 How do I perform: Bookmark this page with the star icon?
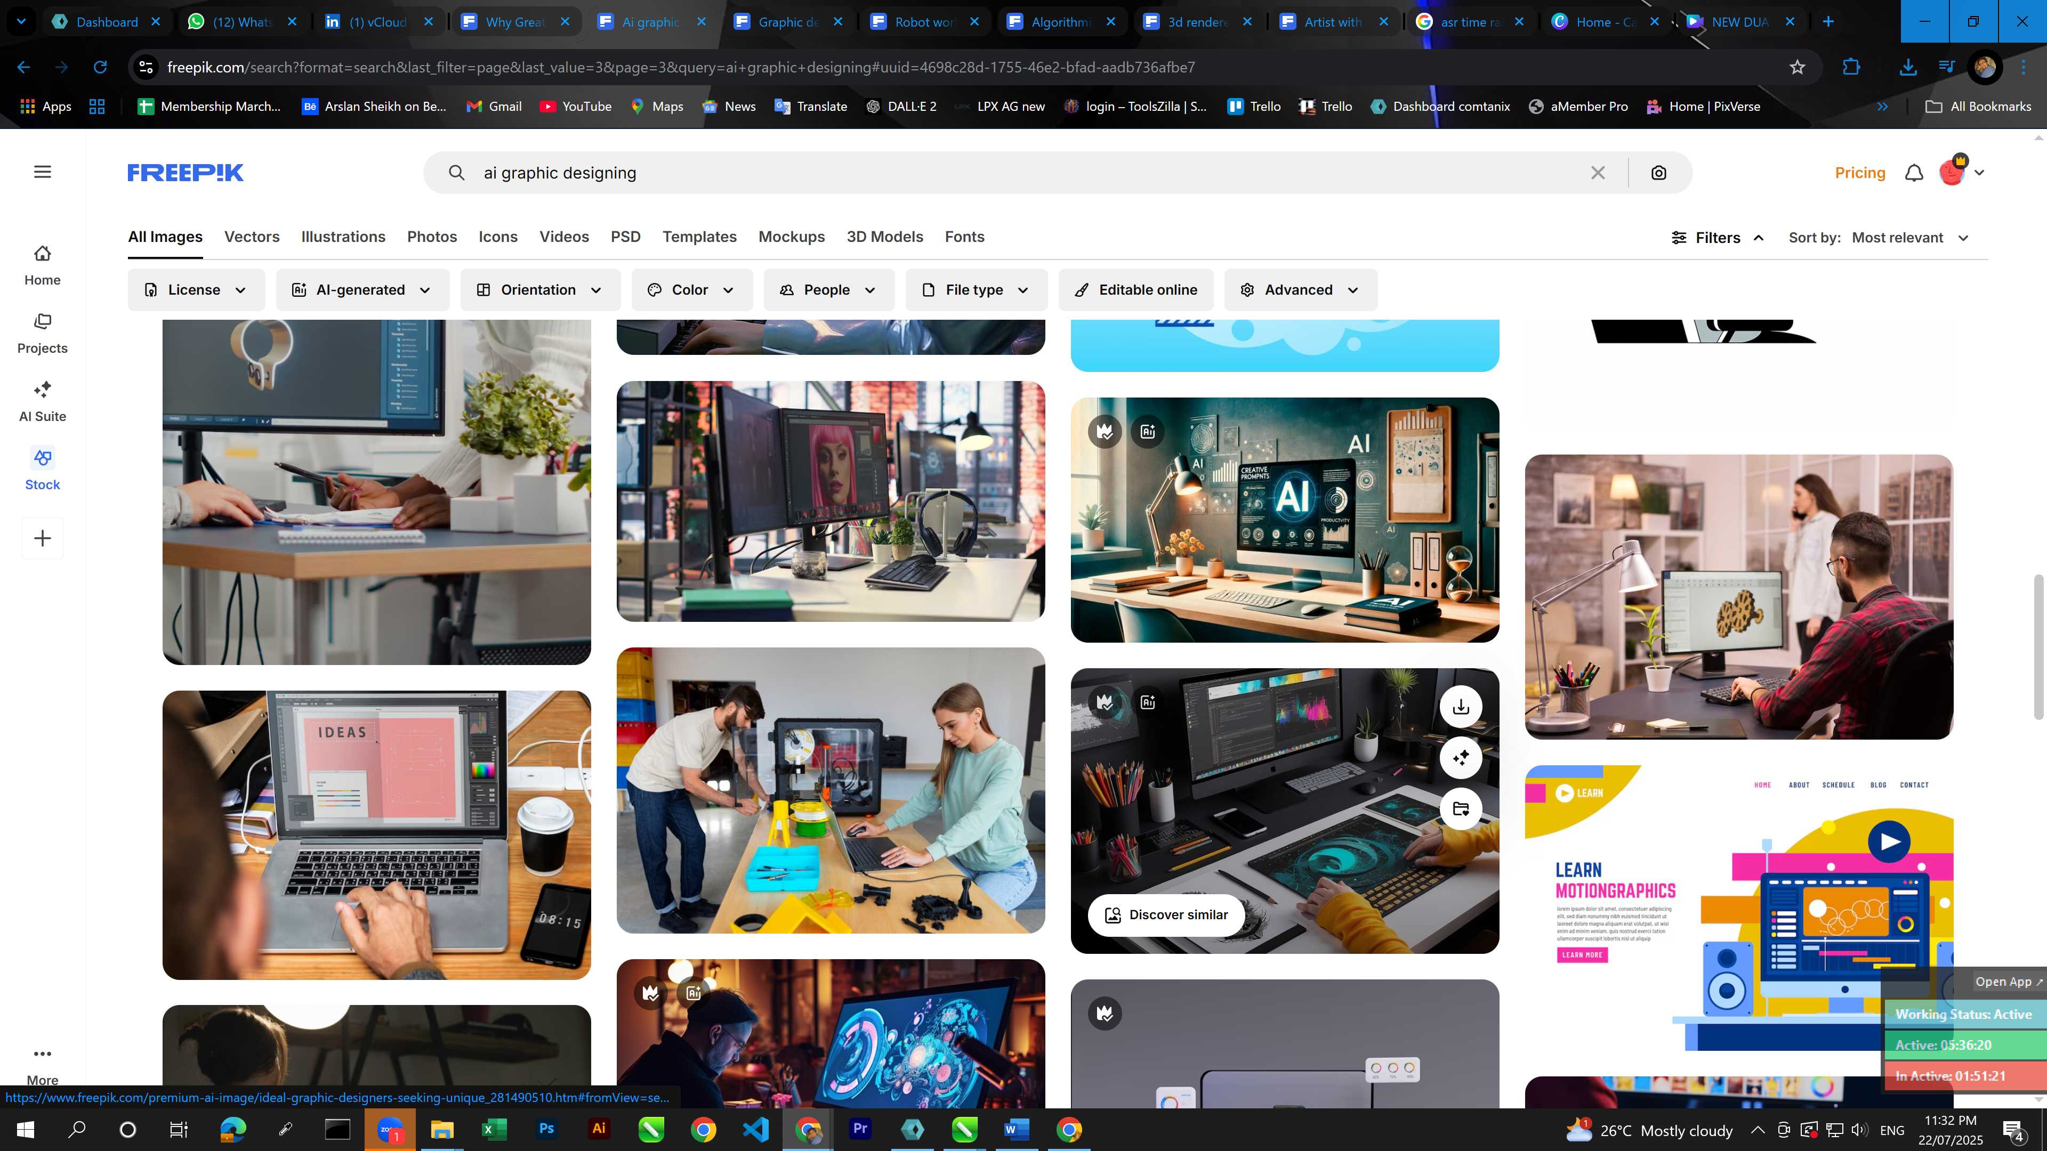pyautogui.click(x=1798, y=68)
